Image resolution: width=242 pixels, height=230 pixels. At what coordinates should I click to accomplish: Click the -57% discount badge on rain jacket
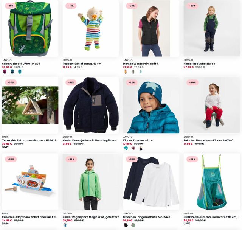pos(71,159)
